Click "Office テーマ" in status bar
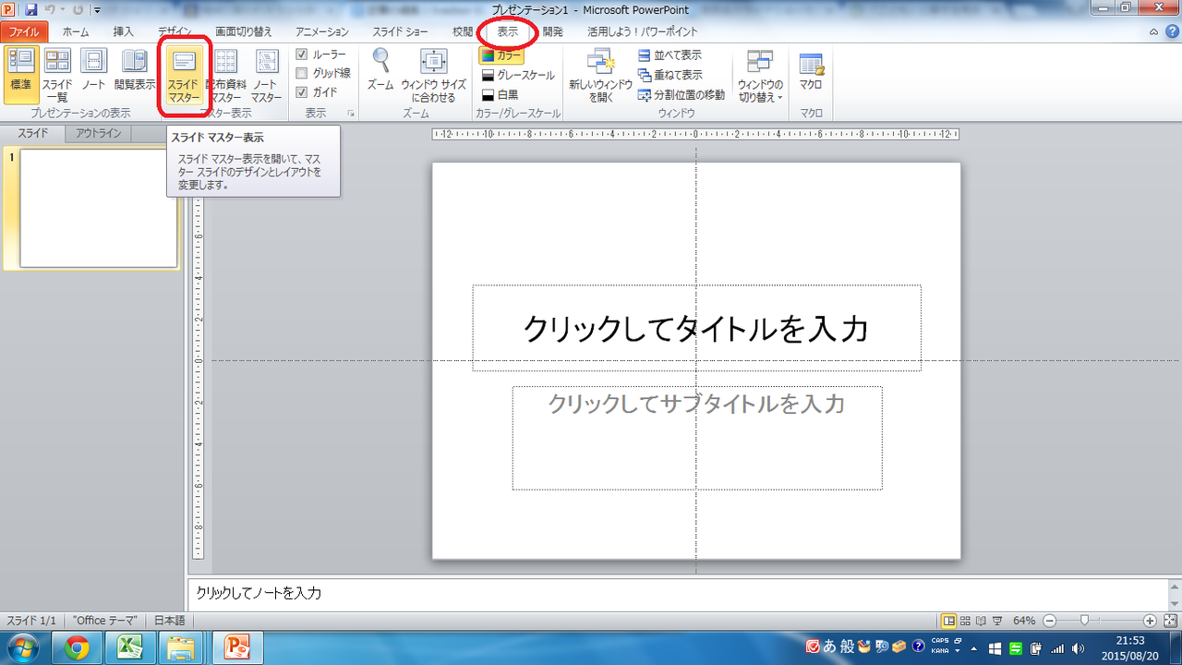 (105, 621)
